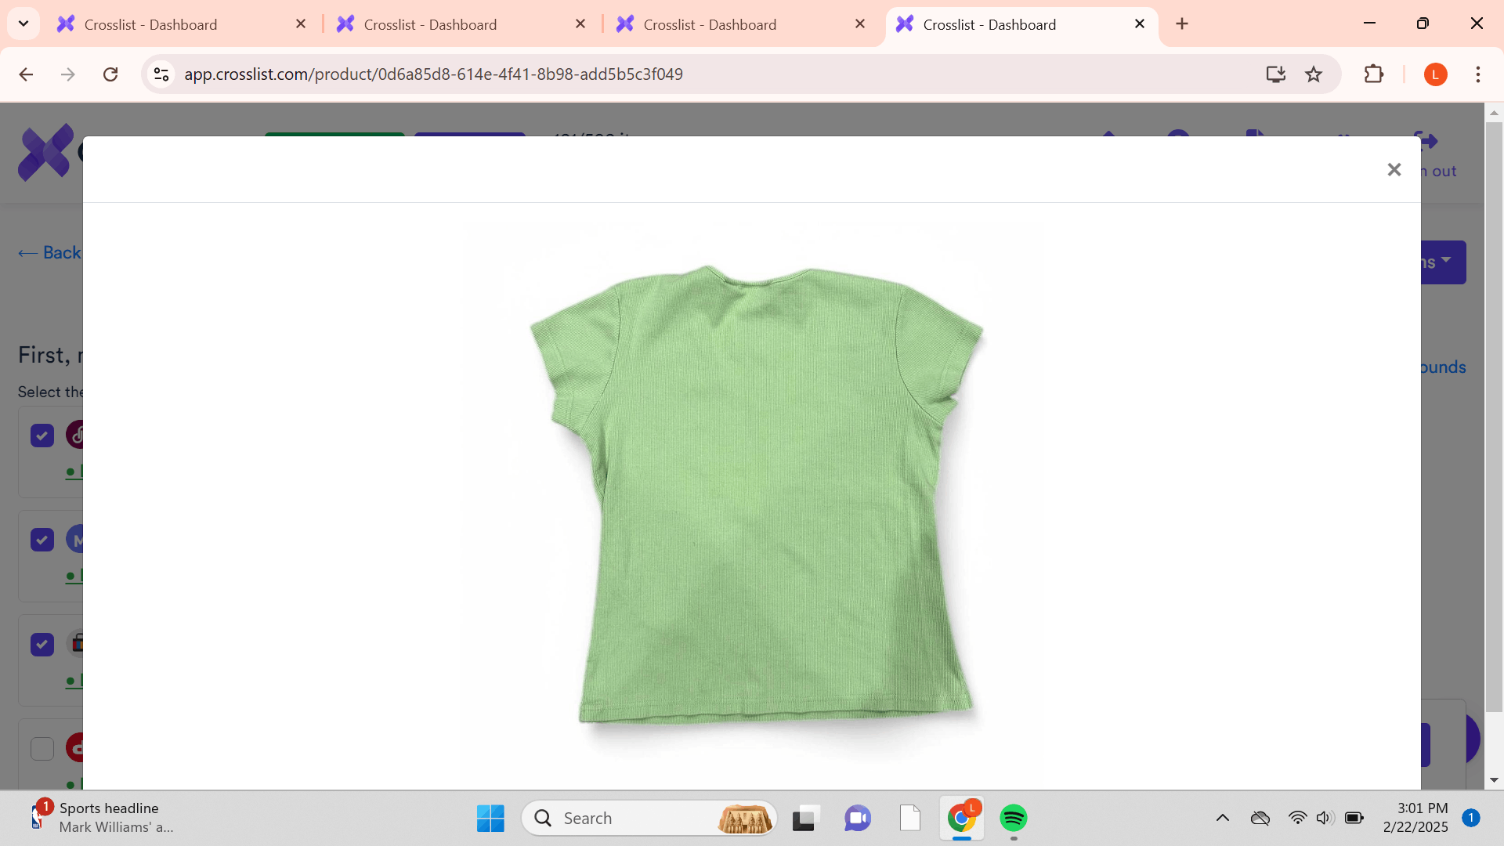This screenshot has width=1504, height=846.
Task: Click scrollbar down arrow
Action: coord(1494,780)
